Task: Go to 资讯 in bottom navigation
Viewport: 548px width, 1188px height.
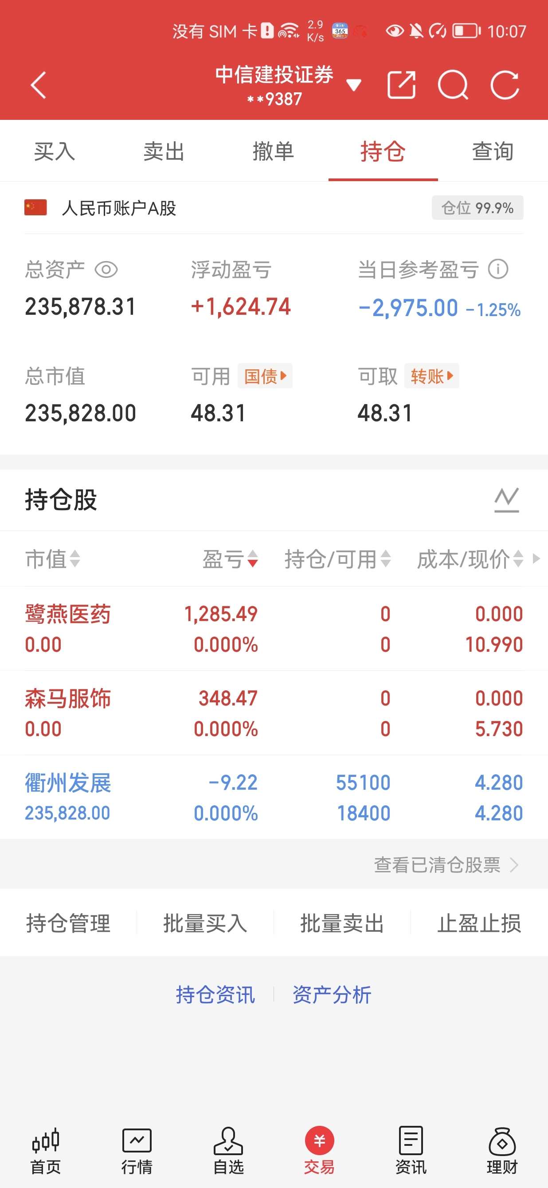Action: [x=411, y=1151]
